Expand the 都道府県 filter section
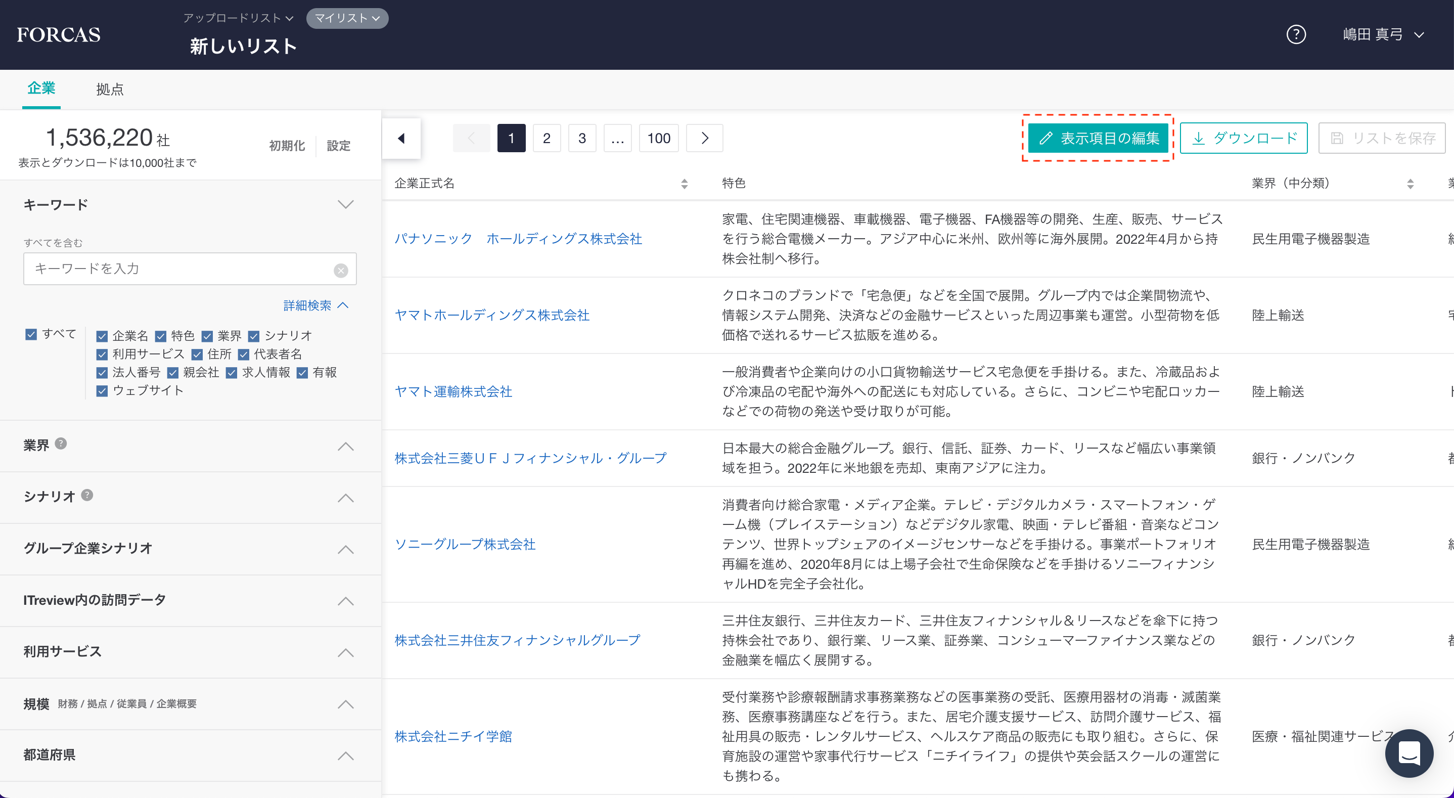Screen dimensions: 1454x798 pos(345,756)
